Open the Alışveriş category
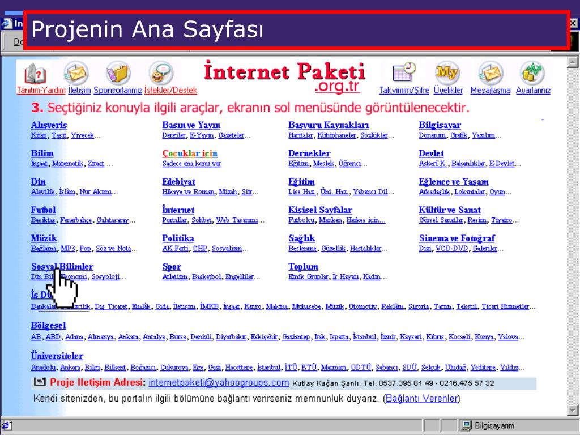Screen dimensions: 580x435 click(49, 125)
